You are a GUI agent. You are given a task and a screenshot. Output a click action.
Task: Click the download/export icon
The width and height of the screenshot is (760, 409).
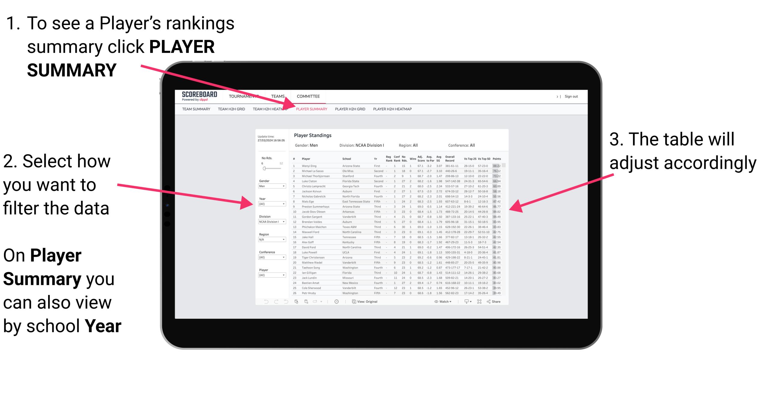pyautogui.click(x=468, y=301)
